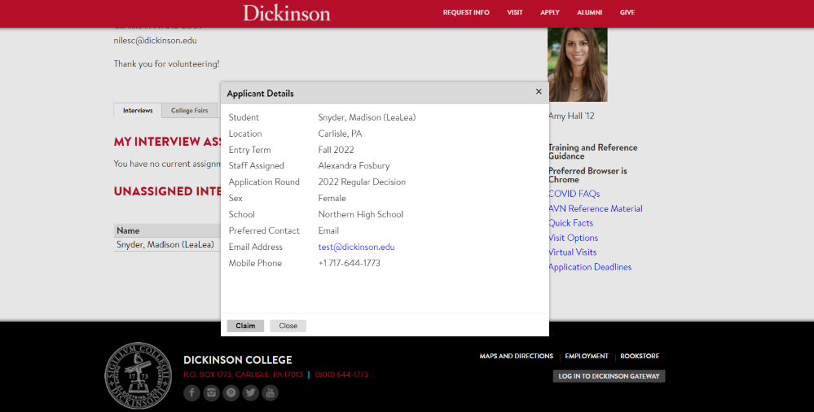
Task: Open Maps and Directions footer link
Action: (516, 356)
